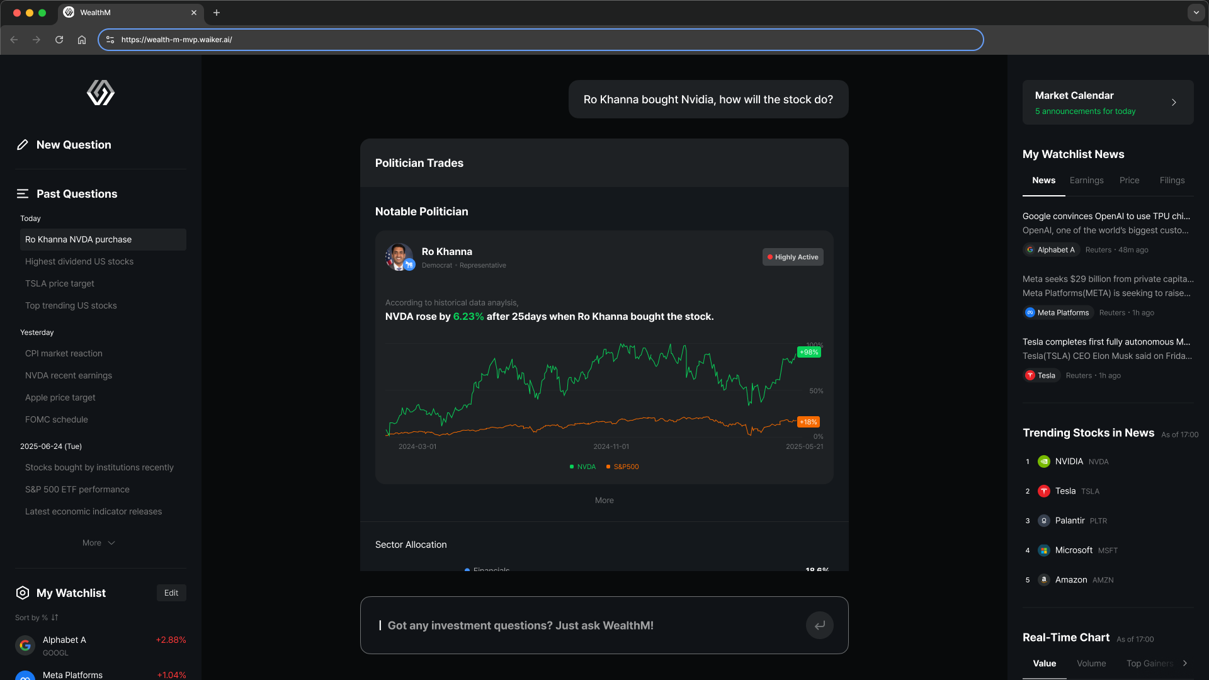Switch to Earnings tab in Watchlist News
Viewport: 1209px width, 680px height.
[1086, 180]
